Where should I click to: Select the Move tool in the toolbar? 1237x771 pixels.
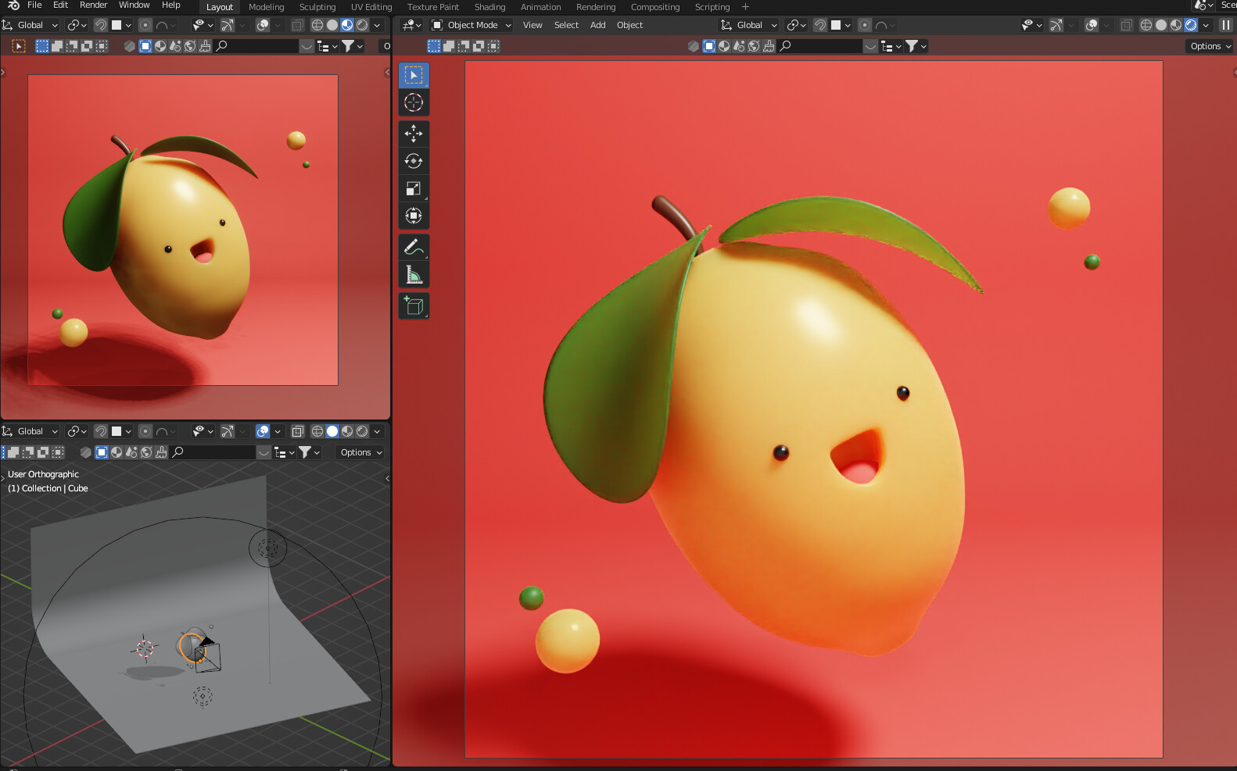click(x=413, y=134)
